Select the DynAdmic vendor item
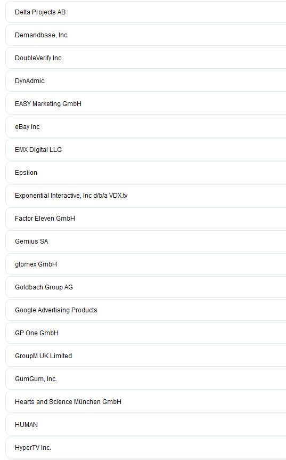The image size is (286, 460). (146, 80)
